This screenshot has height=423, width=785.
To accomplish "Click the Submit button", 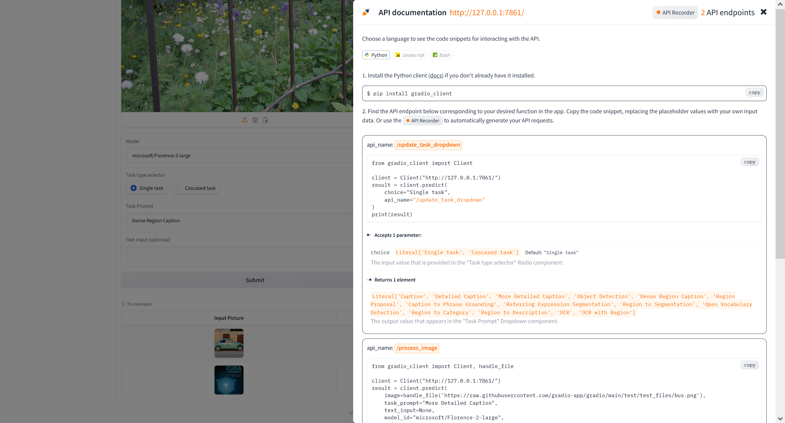I will pos(237,280).
